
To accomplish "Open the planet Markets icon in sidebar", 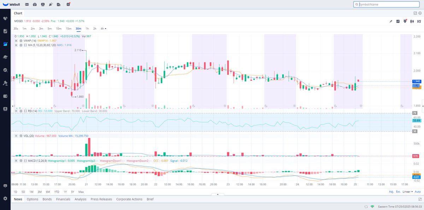I will (5, 57).
